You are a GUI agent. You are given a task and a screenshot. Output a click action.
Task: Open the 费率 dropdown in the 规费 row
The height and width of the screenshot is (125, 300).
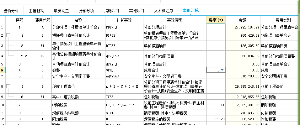pyautogui.click(x=222, y=70)
